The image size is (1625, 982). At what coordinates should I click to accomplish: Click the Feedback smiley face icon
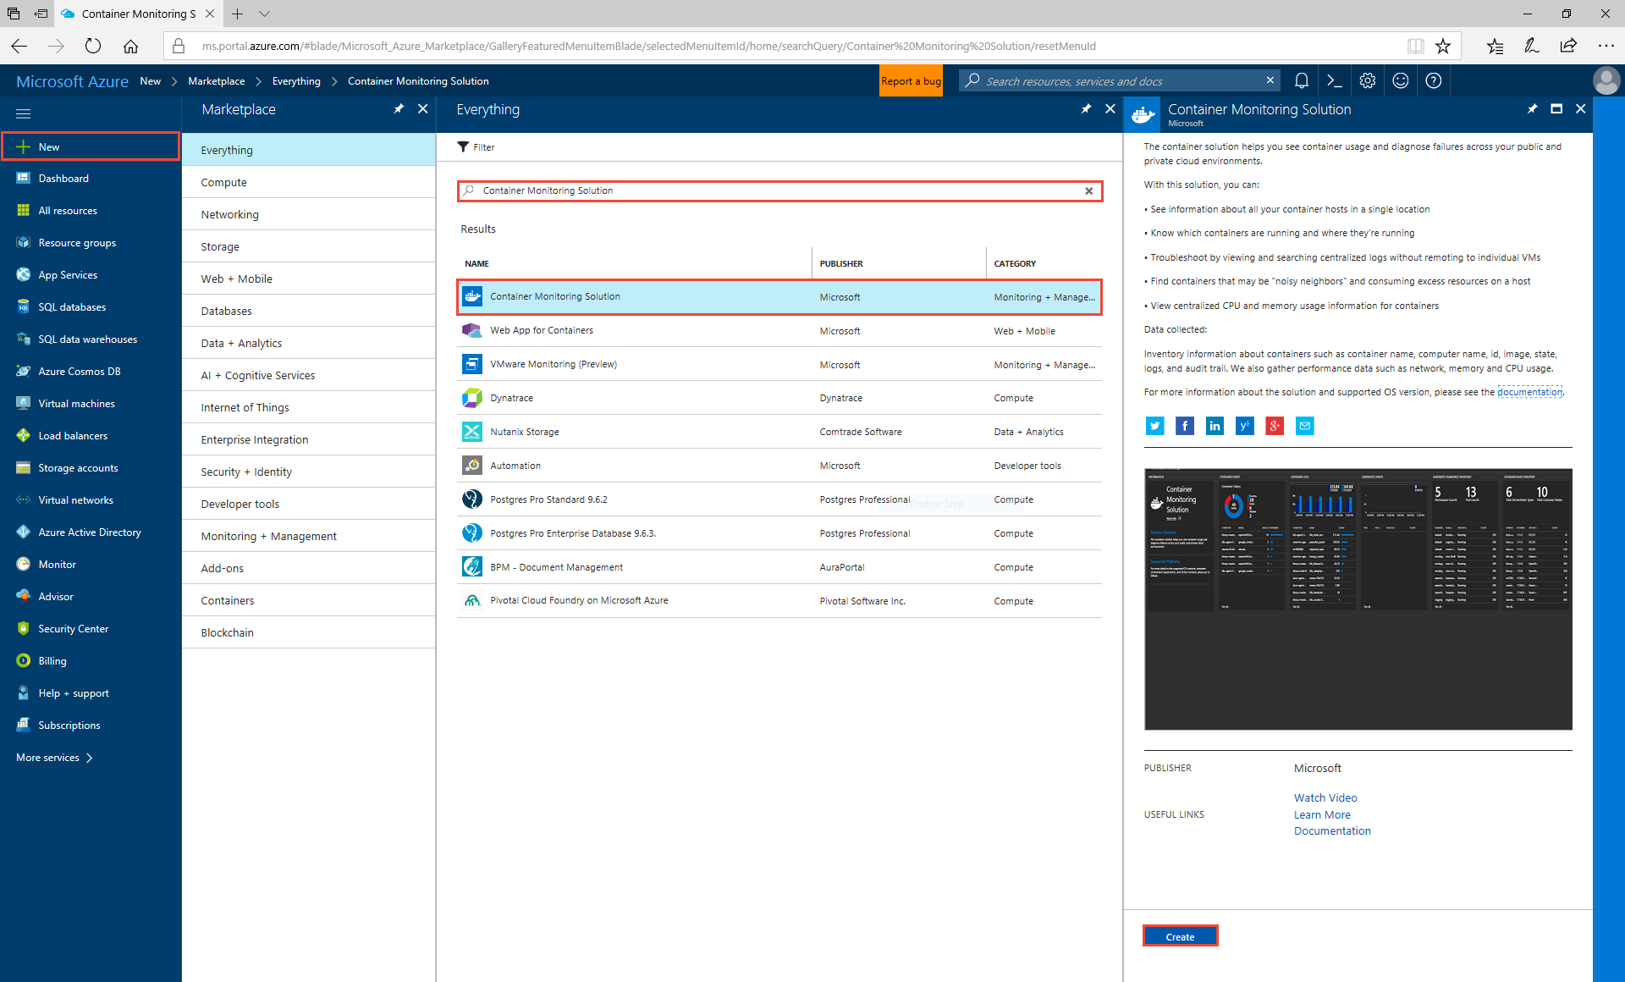pyautogui.click(x=1401, y=81)
